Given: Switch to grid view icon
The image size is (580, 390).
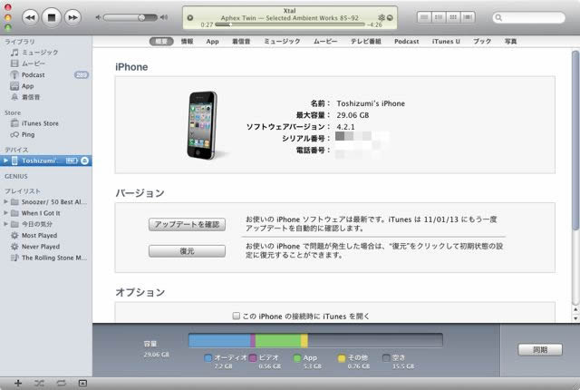Looking at the screenshot, I should coord(453,17).
